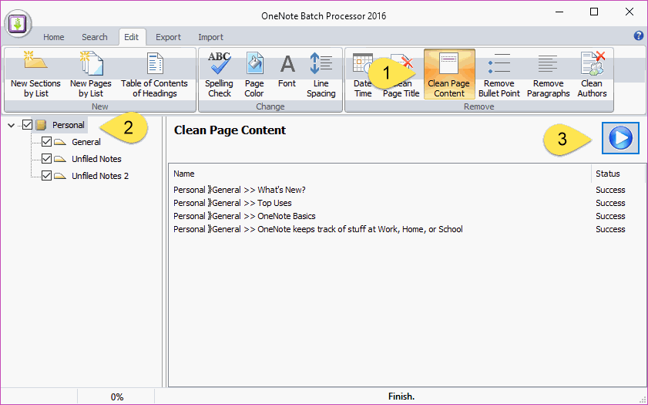Open the application orb menu button
Screen dimensions: 648x405
tap(18, 24)
